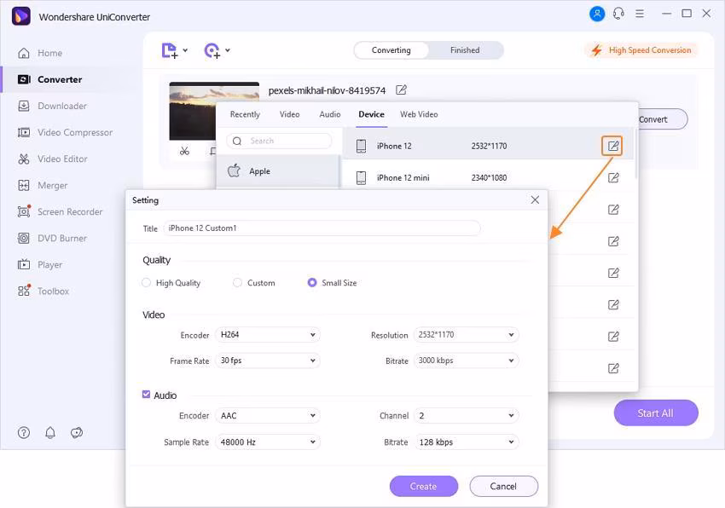Select the Custom quality radio option
Image resolution: width=725 pixels, height=508 pixels.
(237, 282)
